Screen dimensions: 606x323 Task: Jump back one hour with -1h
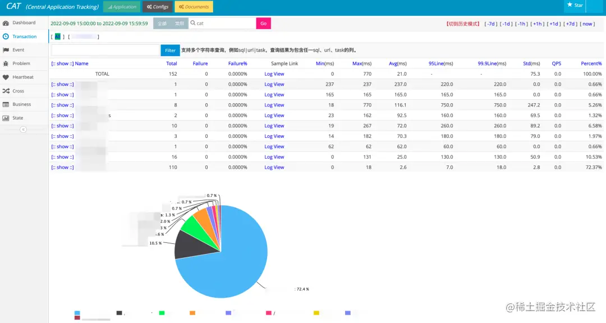pyautogui.click(x=521, y=24)
